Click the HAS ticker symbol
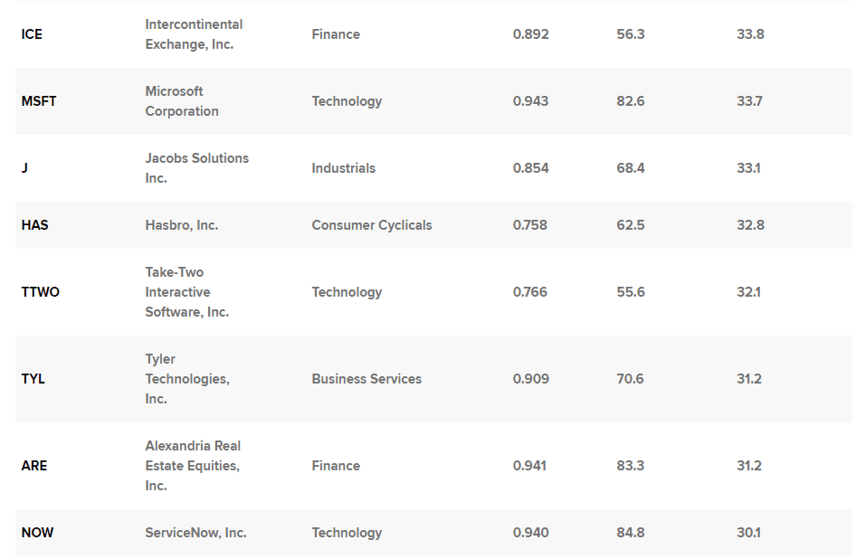The height and width of the screenshot is (559, 856). click(34, 225)
